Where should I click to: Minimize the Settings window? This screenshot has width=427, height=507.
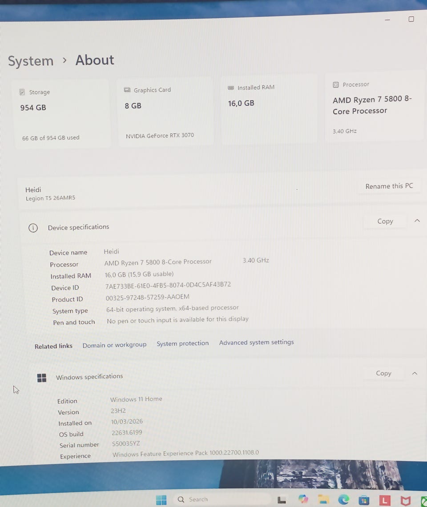[x=387, y=20]
